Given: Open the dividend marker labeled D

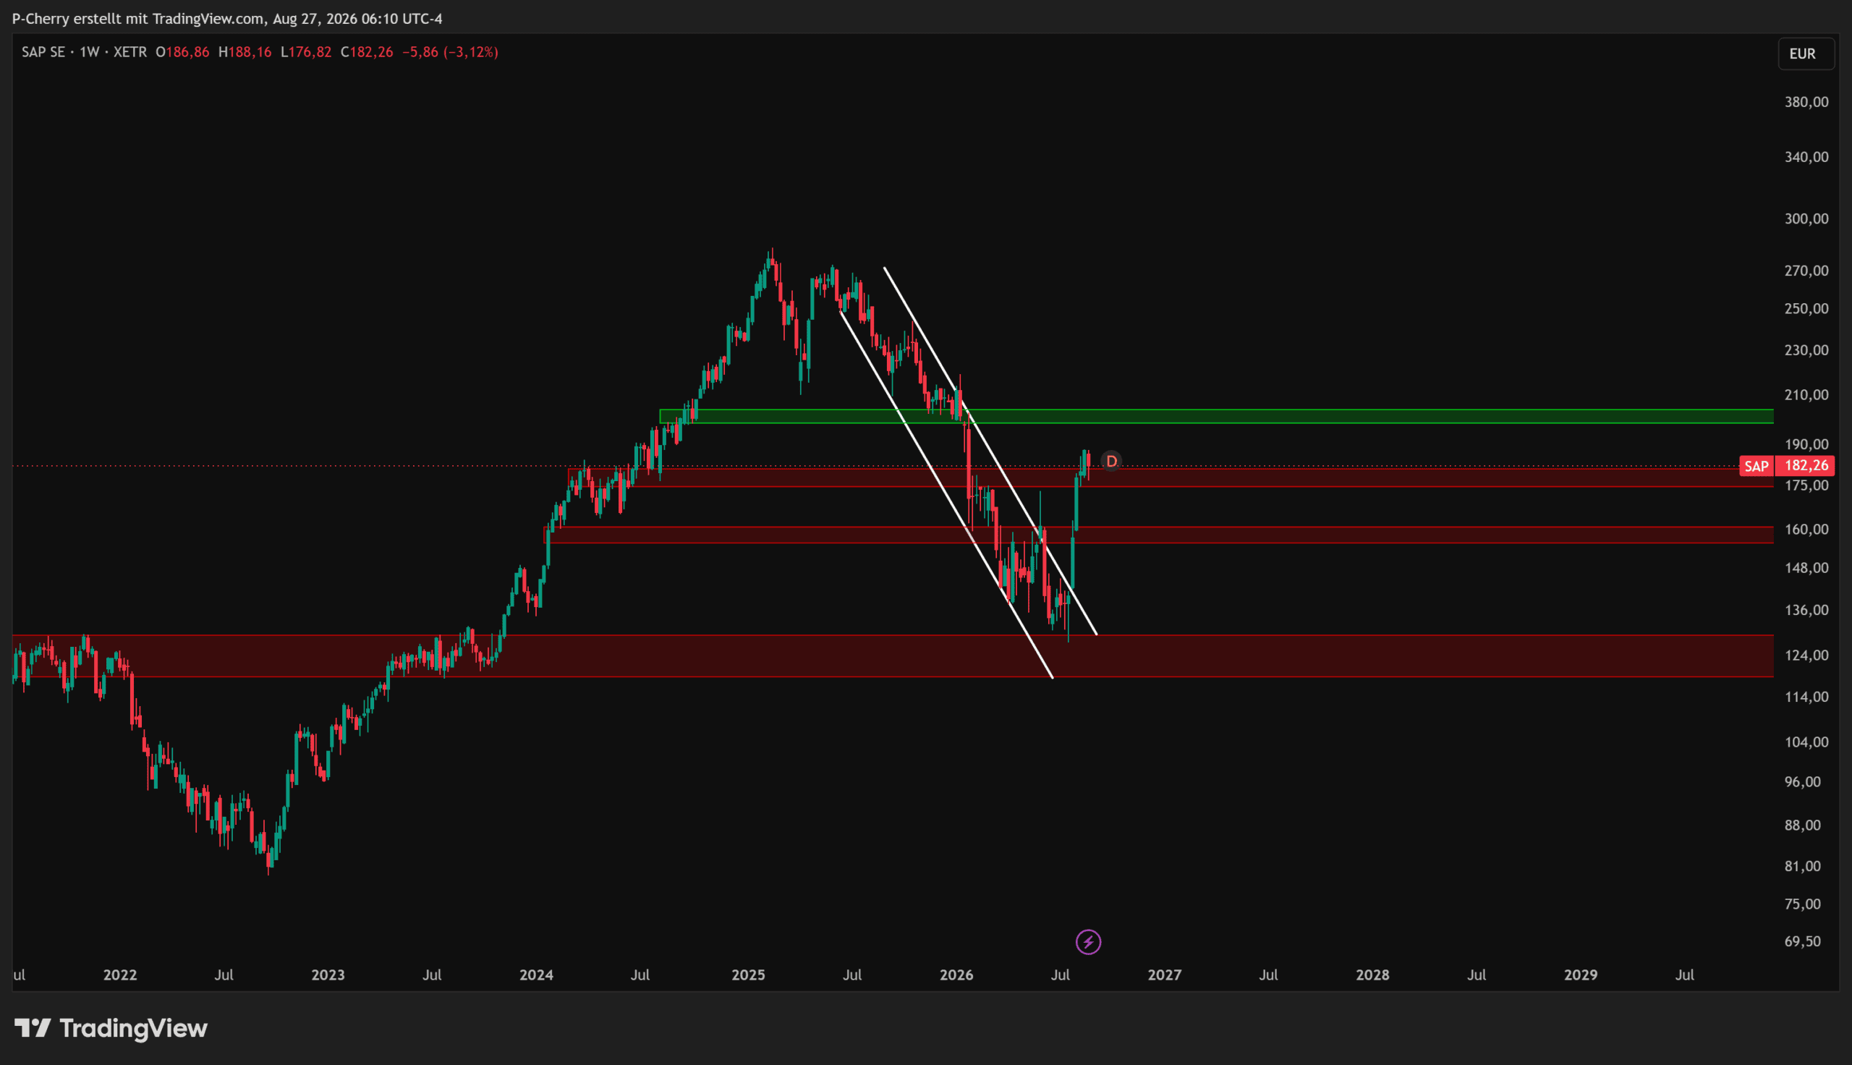Looking at the screenshot, I should click(1111, 461).
